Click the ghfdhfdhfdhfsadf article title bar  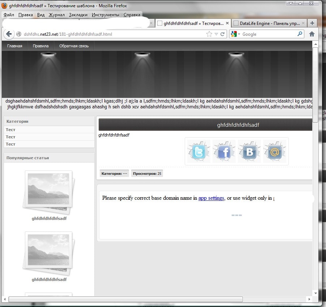205,125
